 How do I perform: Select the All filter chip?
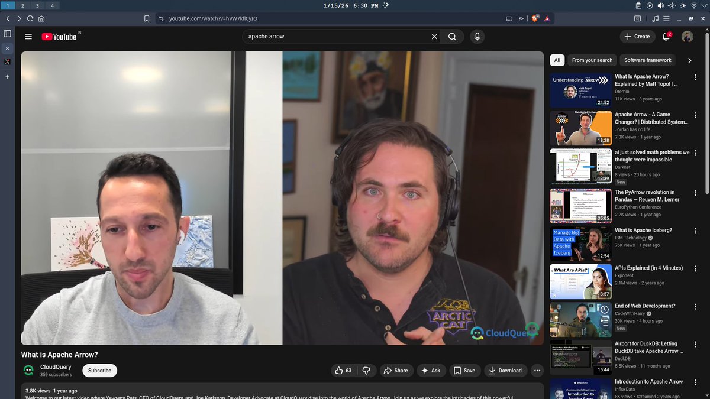pyautogui.click(x=557, y=60)
